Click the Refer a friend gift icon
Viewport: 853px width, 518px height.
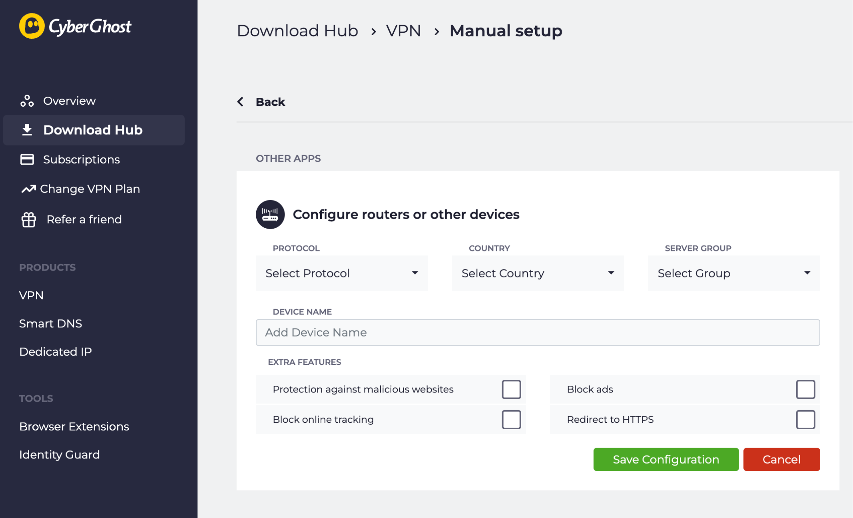pos(28,219)
